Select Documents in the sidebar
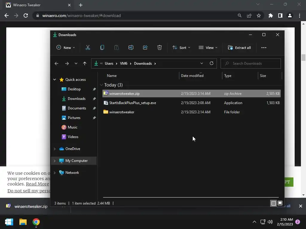The height and width of the screenshot is (229, 306). tap(77, 108)
